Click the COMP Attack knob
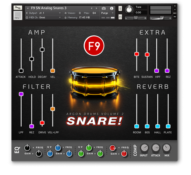 coord(156,148)
